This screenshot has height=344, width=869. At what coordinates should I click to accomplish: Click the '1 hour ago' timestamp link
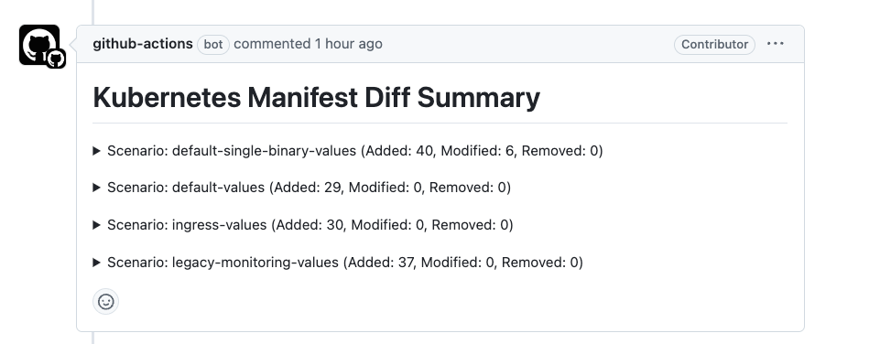(x=349, y=44)
